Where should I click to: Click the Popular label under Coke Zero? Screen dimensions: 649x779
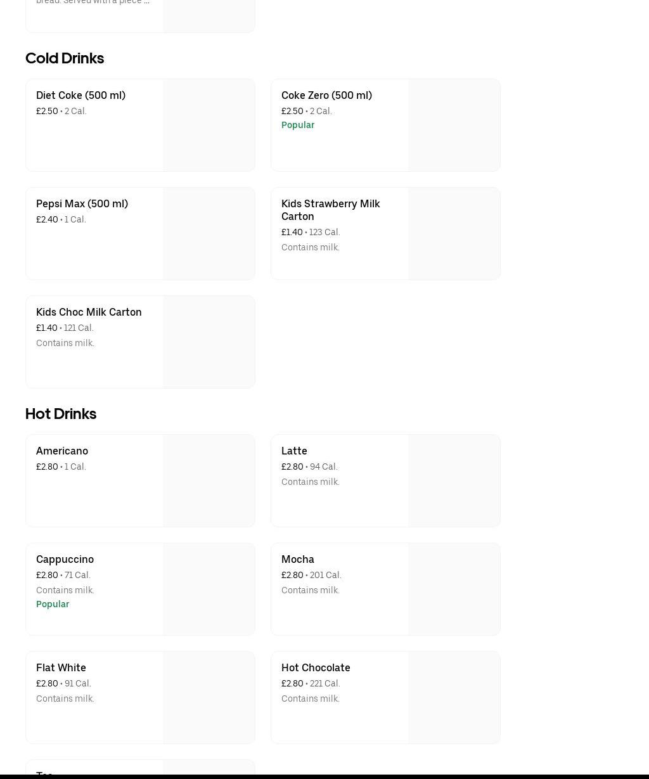tap(298, 125)
